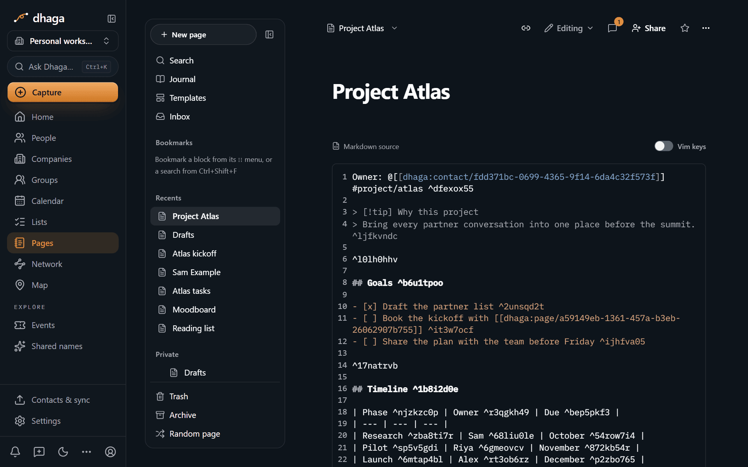Open Trash in the pages panel

[215, 396]
